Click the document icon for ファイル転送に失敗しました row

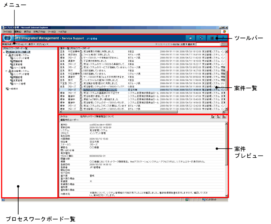point(81,55)
